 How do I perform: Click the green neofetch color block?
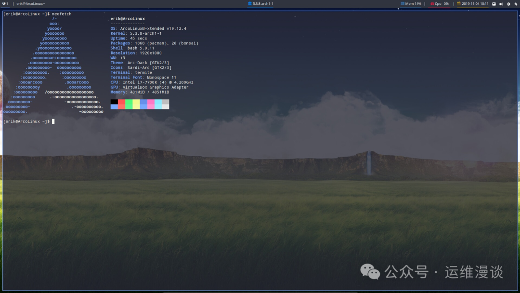[129, 104]
